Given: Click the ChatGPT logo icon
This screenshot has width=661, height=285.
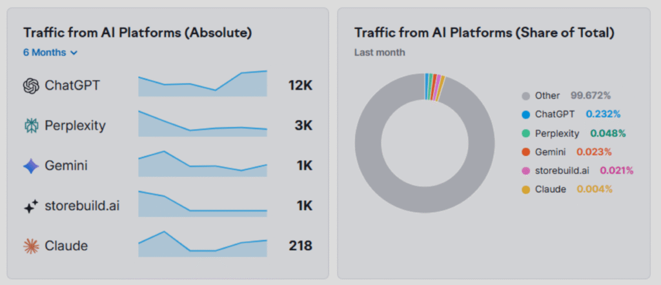Looking at the screenshot, I should (x=31, y=85).
